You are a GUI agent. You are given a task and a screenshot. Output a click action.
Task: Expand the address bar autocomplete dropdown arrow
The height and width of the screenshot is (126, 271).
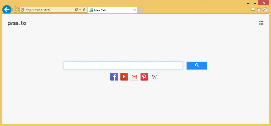click(x=80, y=10)
